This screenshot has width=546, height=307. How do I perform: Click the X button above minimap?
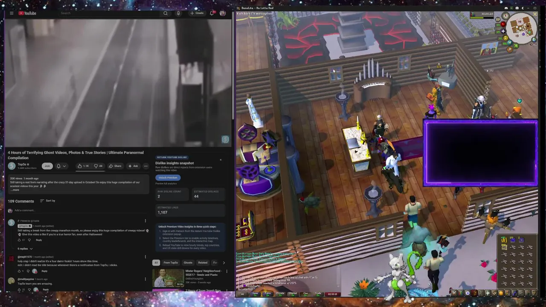pos(535,14)
